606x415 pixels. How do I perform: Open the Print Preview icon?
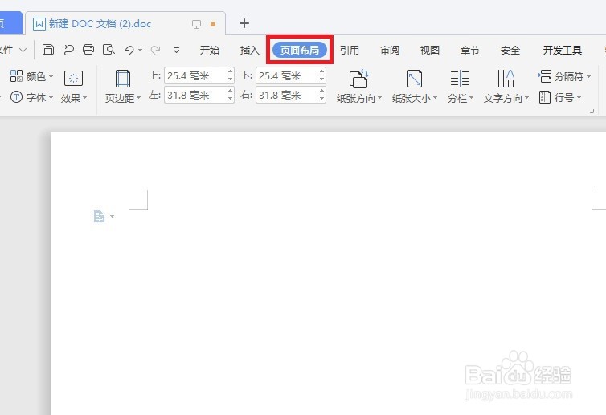pyautogui.click(x=109, y=50)
